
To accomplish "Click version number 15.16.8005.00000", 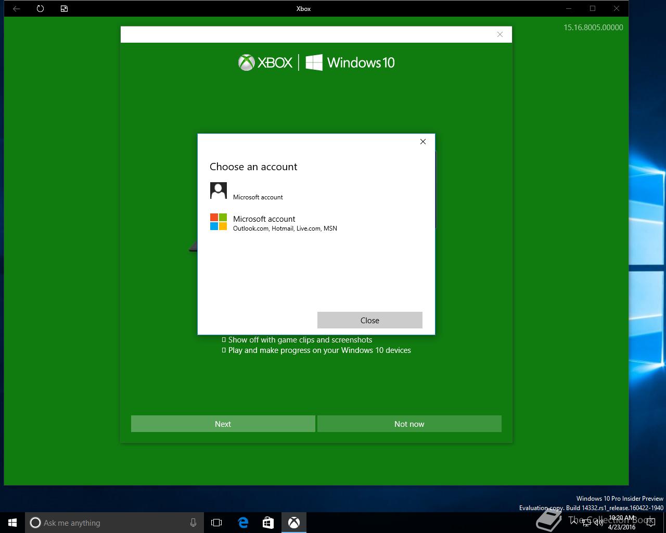I will point(593,28).
